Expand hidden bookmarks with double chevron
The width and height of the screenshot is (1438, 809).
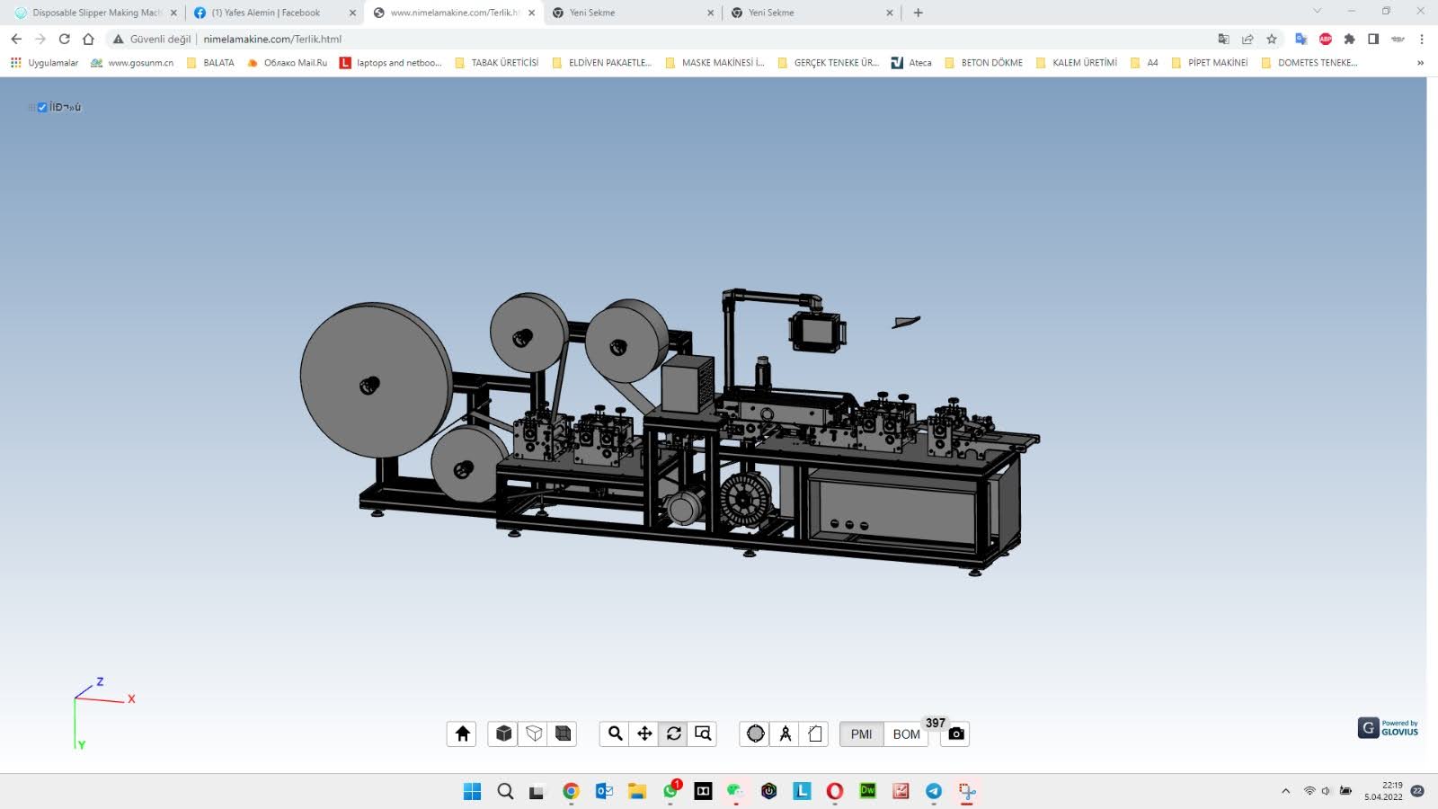[1420, 63]
